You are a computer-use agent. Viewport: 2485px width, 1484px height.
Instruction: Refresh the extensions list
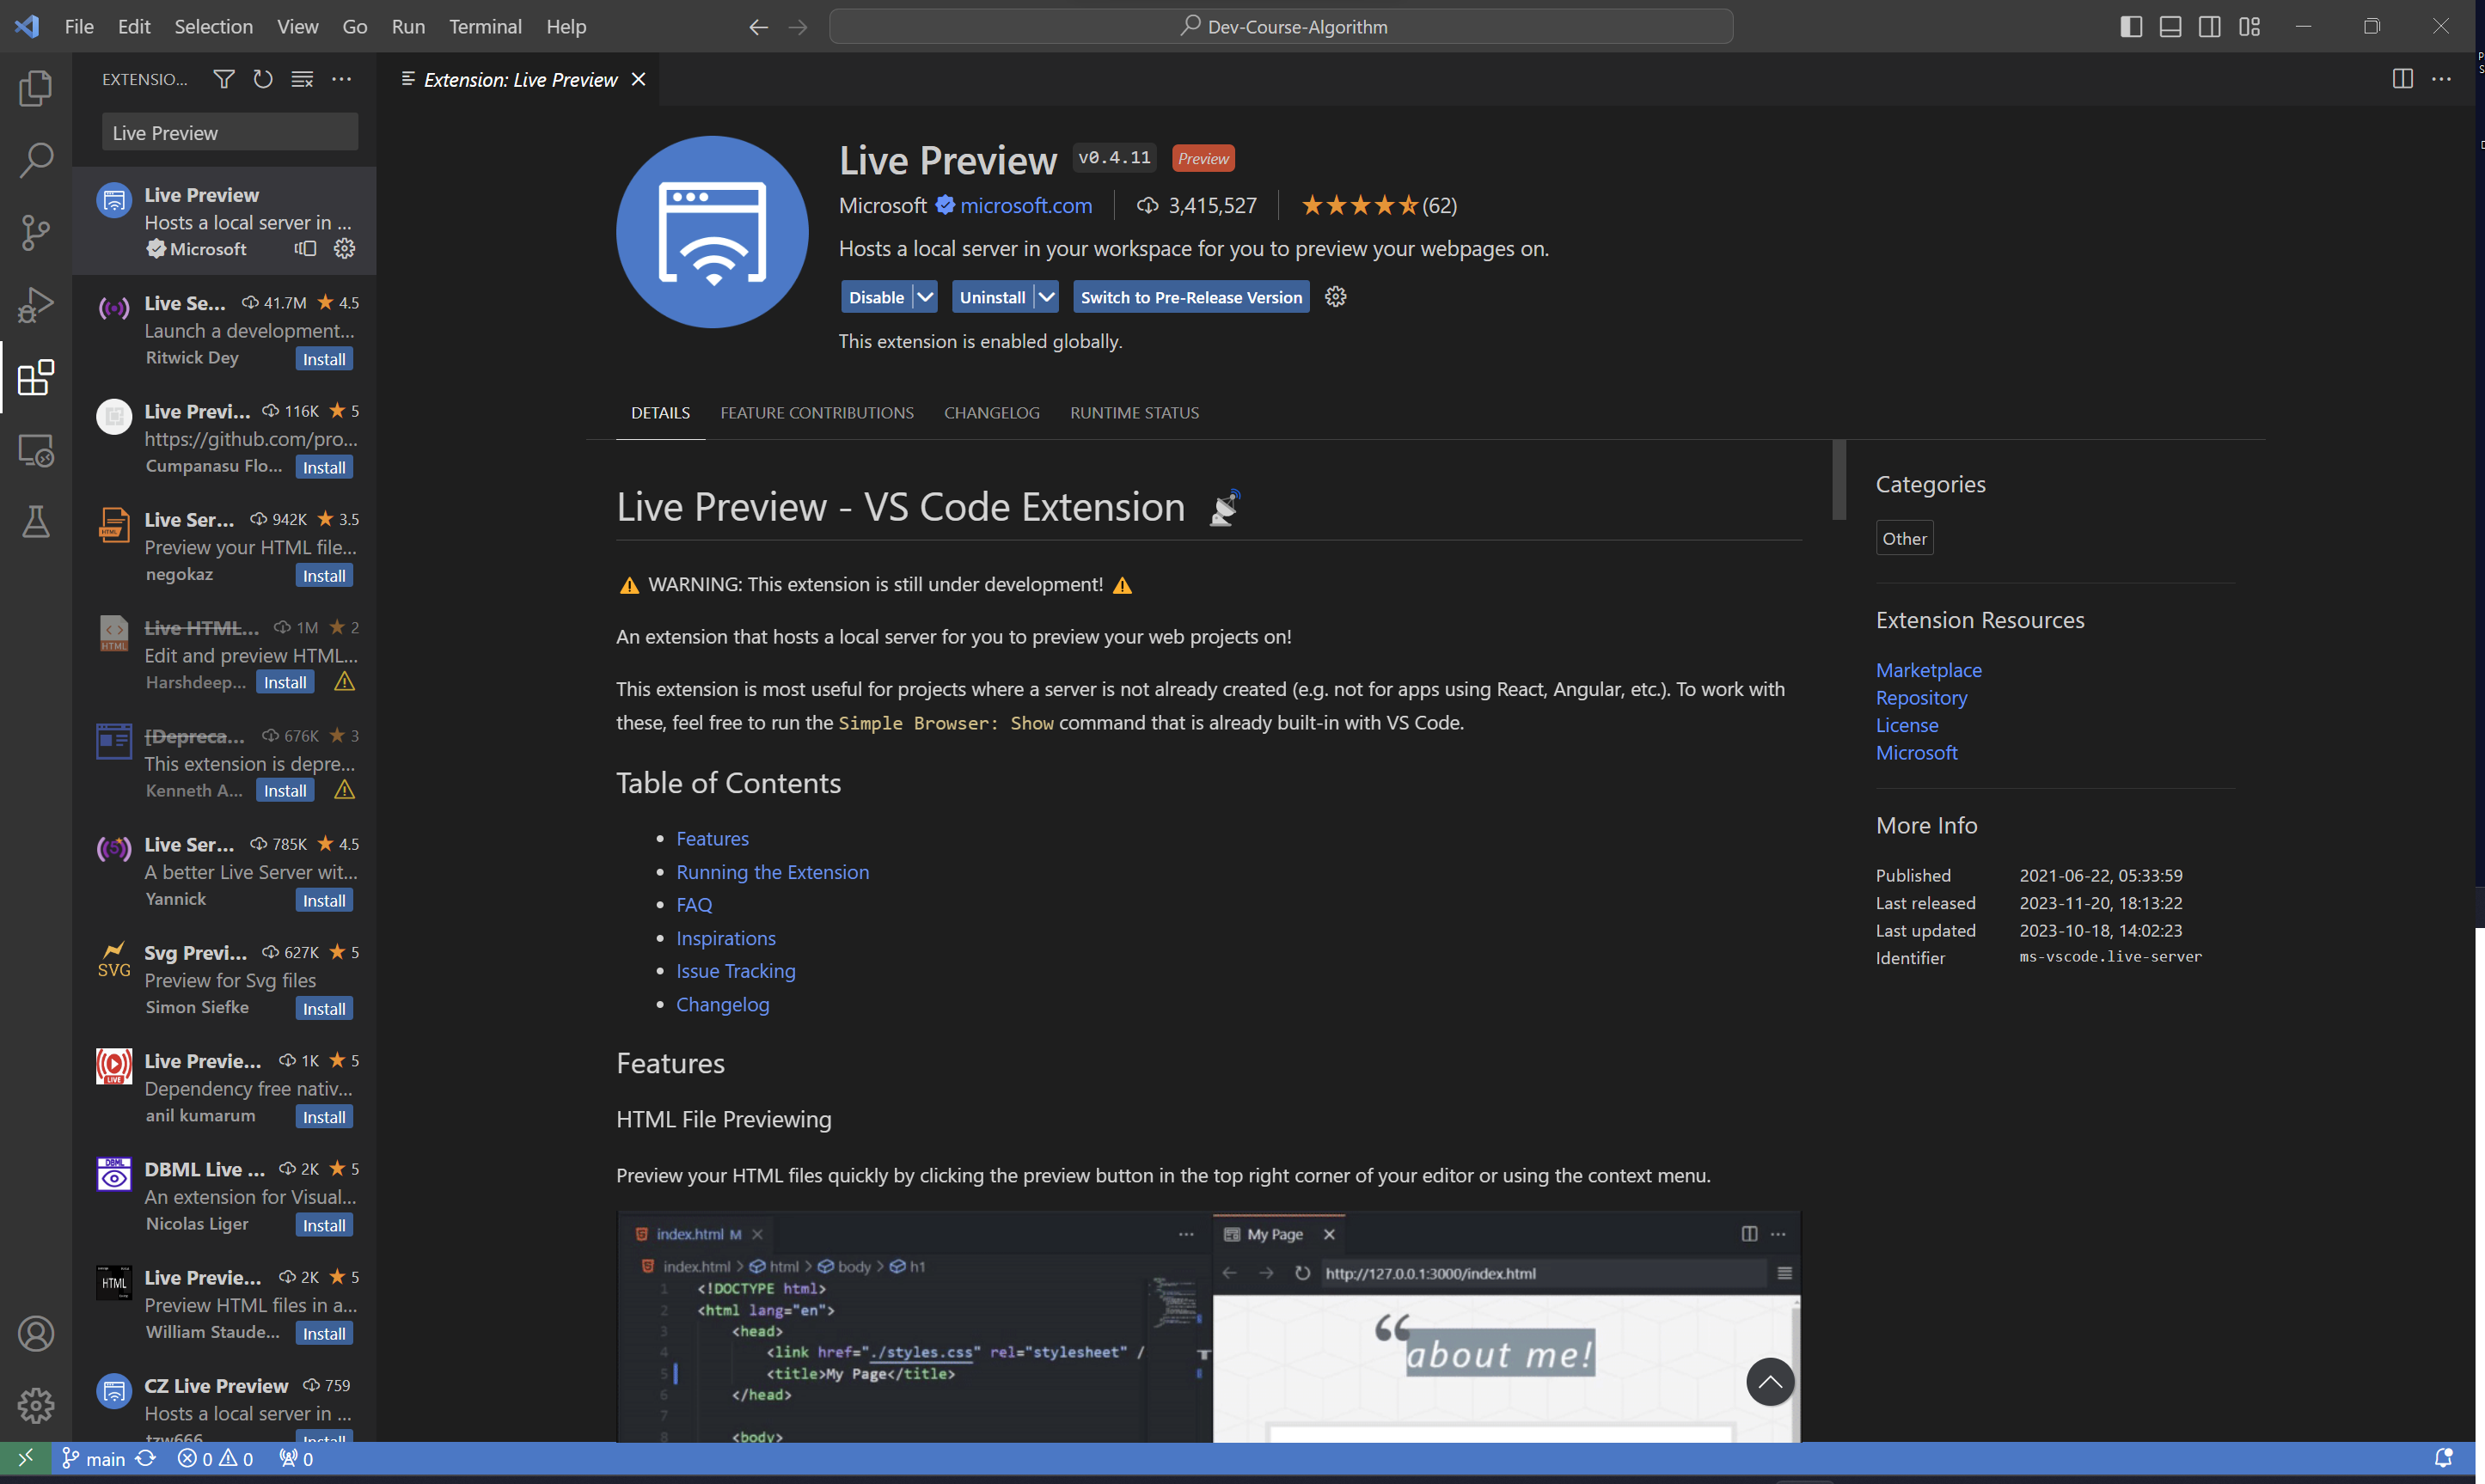(263, 79)
